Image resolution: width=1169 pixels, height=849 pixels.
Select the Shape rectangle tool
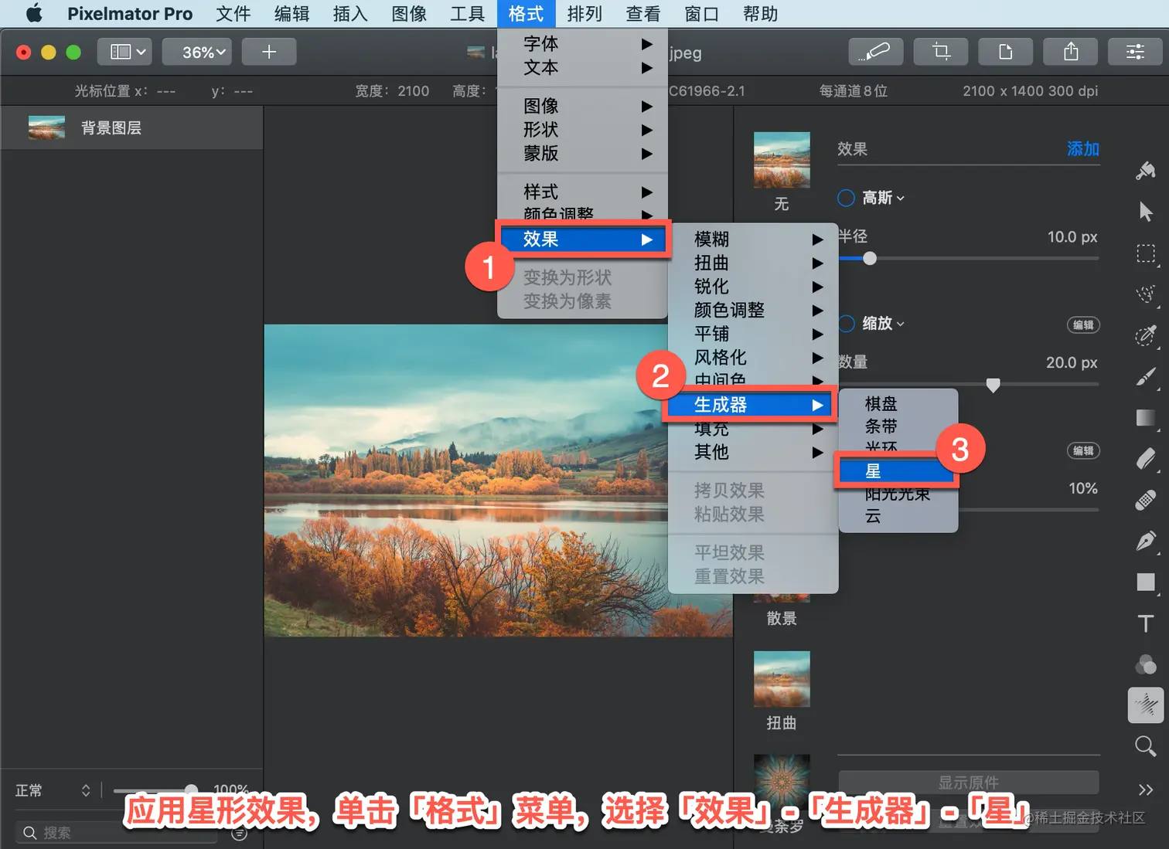[x=1146, y=582]
